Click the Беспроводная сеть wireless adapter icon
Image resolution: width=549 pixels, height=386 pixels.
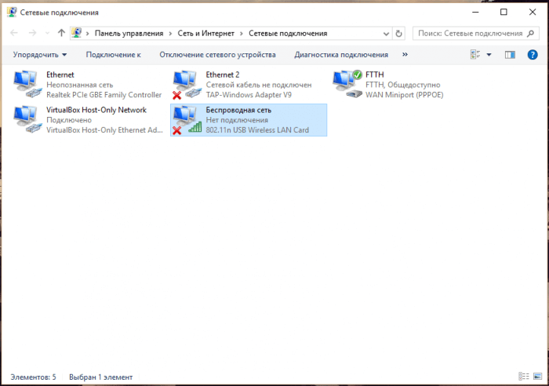pyautogui.click(x=185, y=119)
